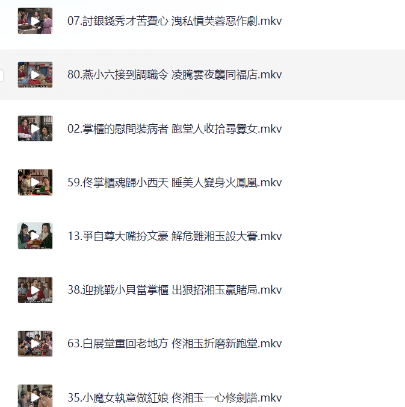The width and height of the screenshot is (405, 407).
Task: Play episode 59 video thumbnail
Action: pyautogui.click(x=35, y=182)
